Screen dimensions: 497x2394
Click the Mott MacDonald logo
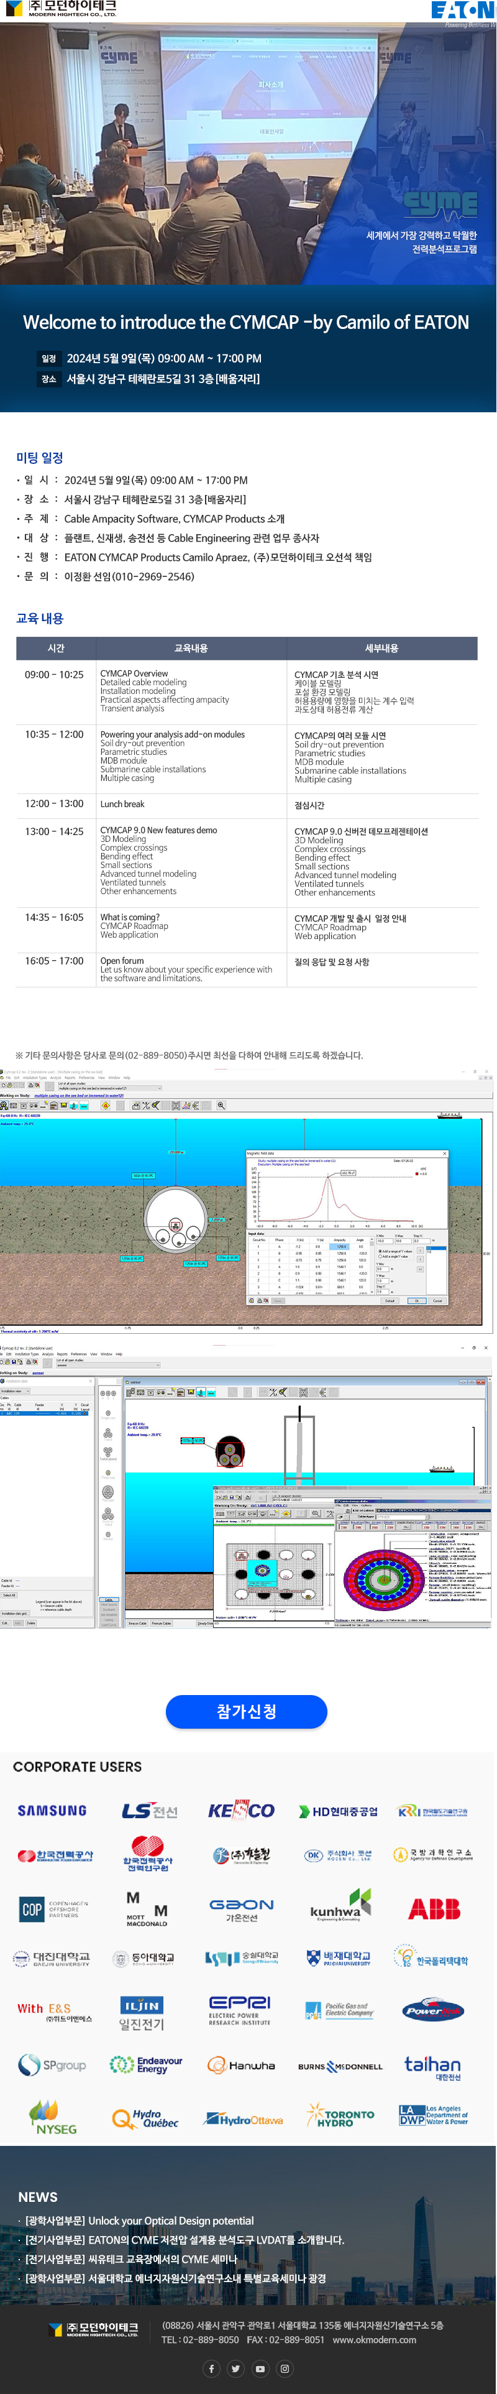click(x=147, y=1910)
